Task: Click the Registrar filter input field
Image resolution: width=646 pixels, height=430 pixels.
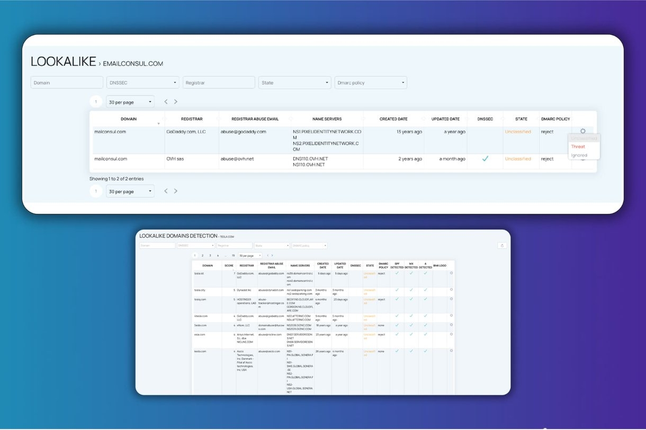Action: coord(219,83)
